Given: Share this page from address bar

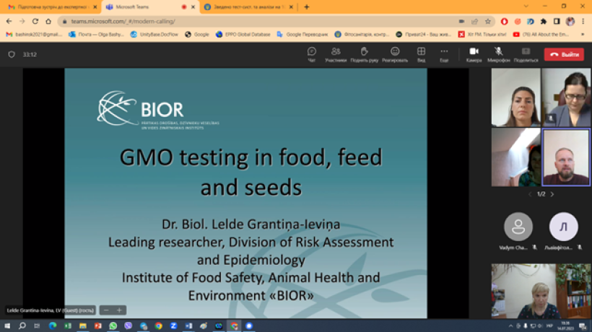Looking at the screenshot, I should point(474,22).
